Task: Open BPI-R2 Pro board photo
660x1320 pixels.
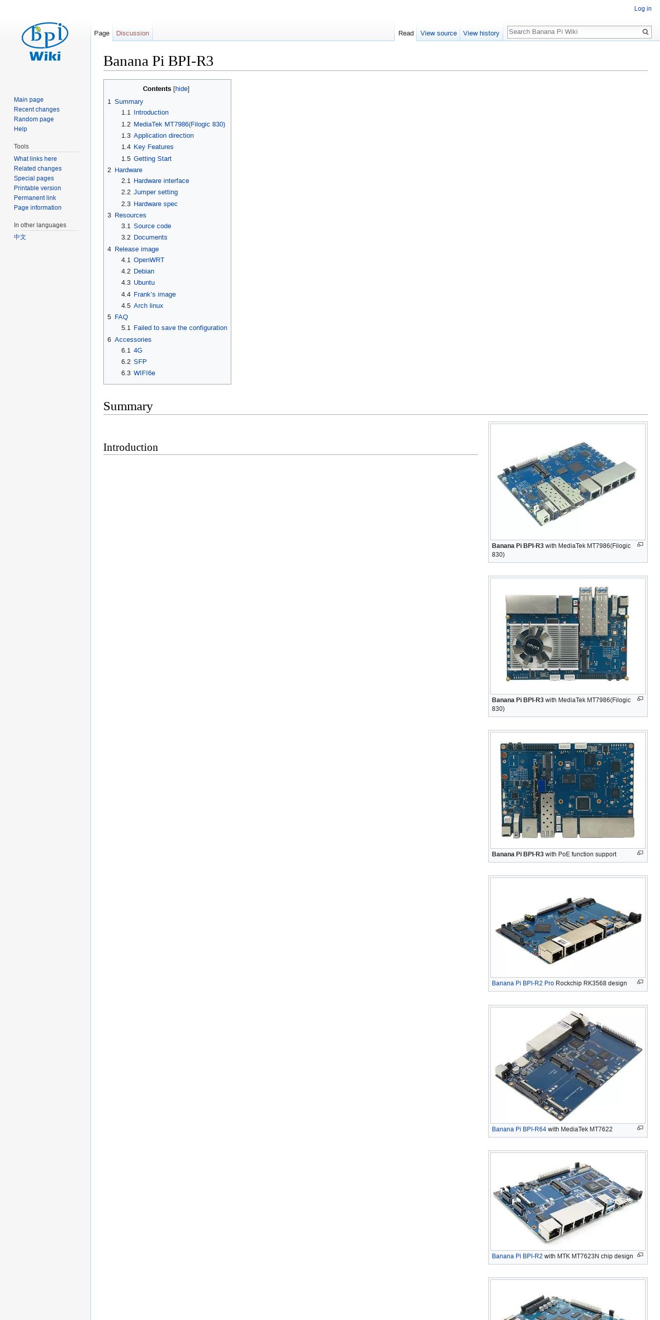Action: (568, 927)
